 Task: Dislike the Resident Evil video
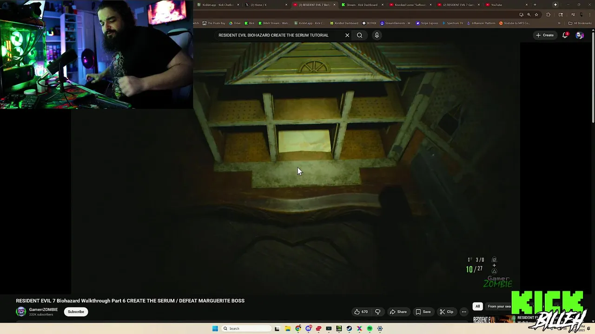(x=377, y=312)
